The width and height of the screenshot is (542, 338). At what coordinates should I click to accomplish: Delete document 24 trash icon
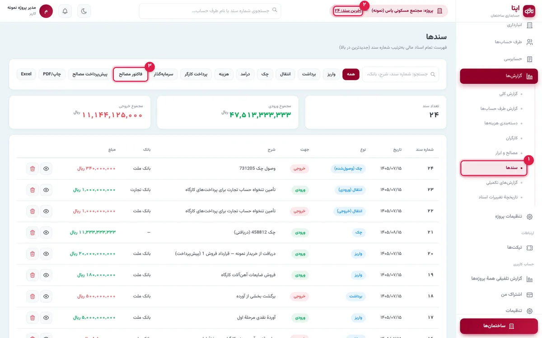(x=33, y=169)
